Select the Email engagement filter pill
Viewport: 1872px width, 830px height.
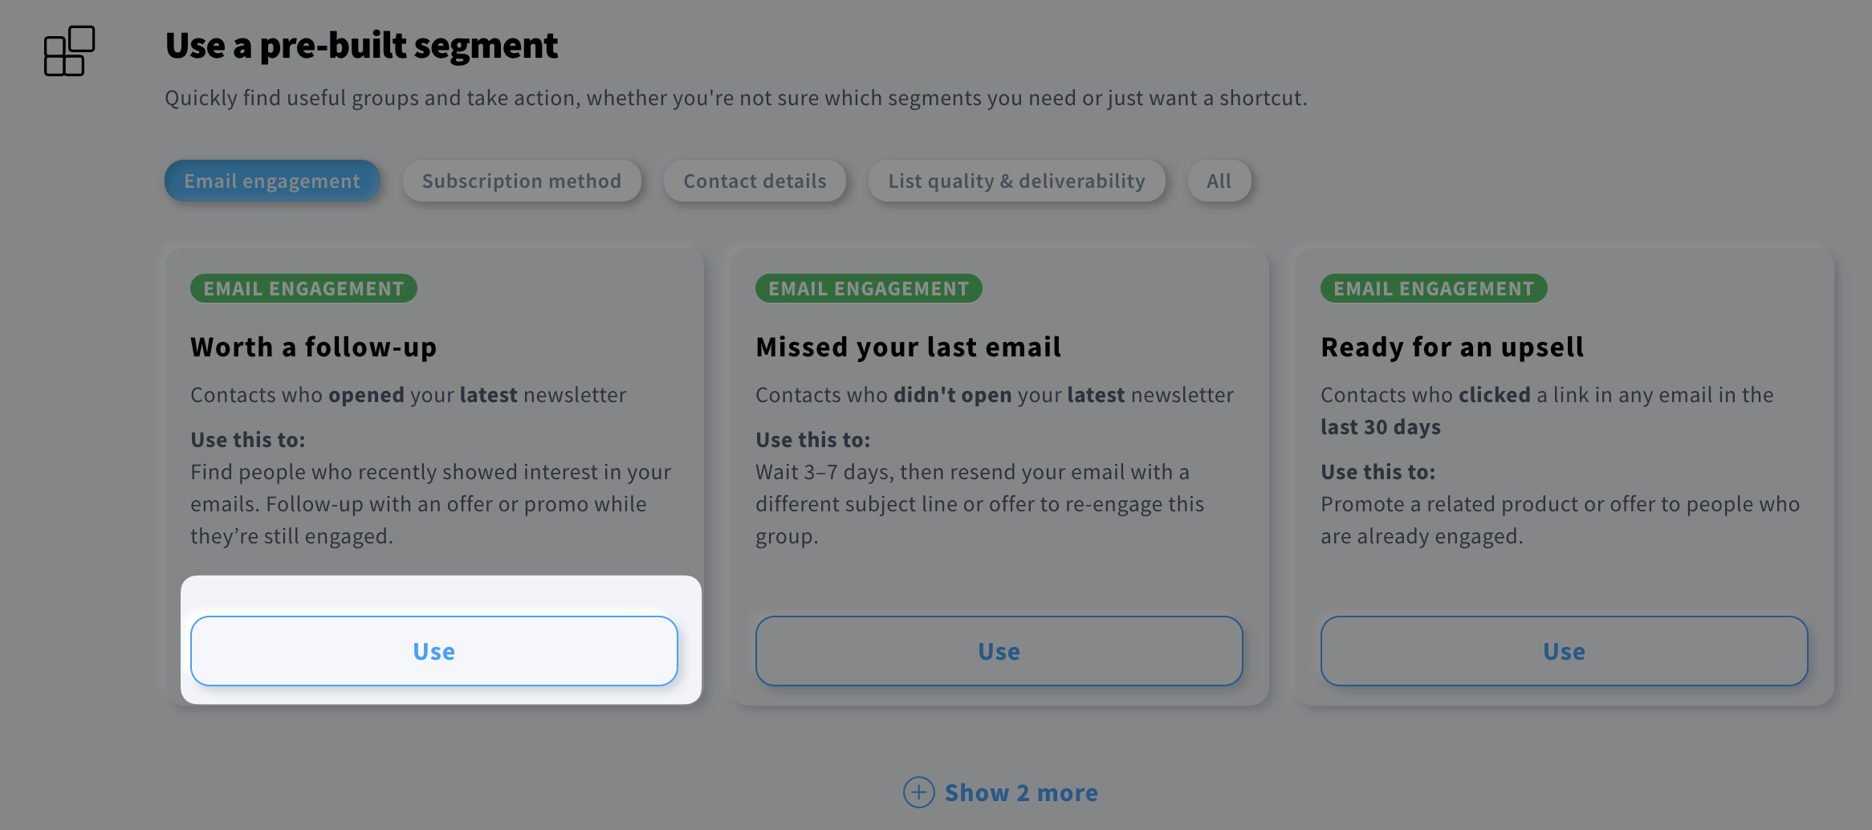click(271, 181)
